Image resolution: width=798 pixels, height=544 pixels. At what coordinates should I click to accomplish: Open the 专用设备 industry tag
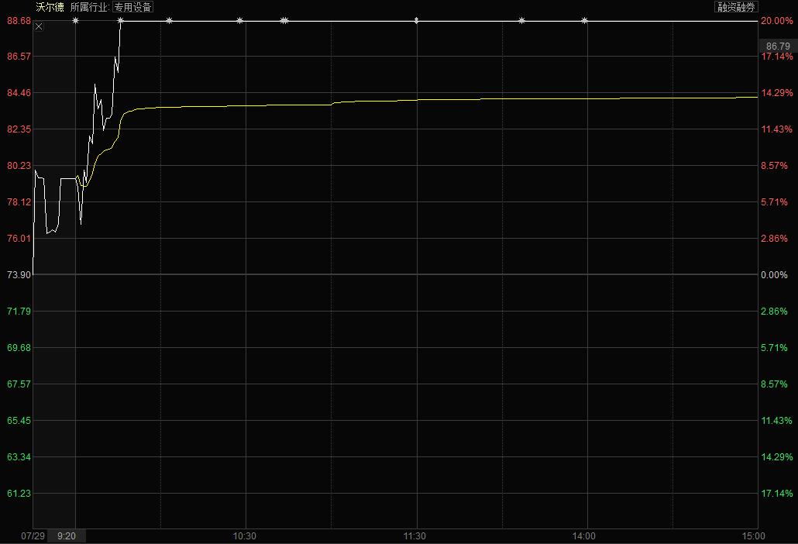[132, 7]
